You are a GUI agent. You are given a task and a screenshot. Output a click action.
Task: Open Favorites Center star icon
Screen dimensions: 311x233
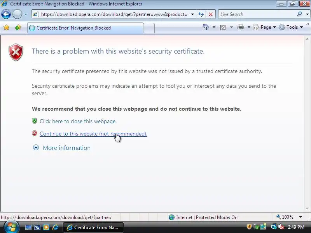6,27
